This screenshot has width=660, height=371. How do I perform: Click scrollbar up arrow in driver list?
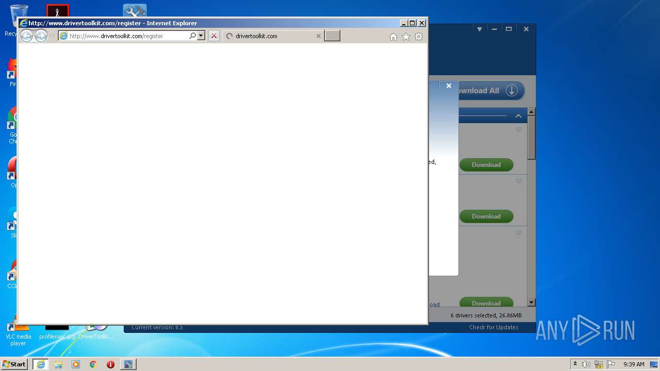(x=532, y=112)
